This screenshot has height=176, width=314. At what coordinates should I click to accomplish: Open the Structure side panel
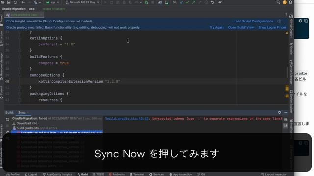pos(2,39)
